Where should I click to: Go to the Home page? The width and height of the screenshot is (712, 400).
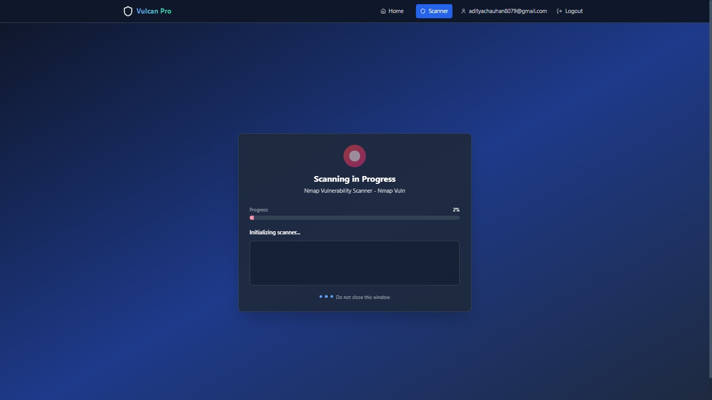(x=392, y=11)
